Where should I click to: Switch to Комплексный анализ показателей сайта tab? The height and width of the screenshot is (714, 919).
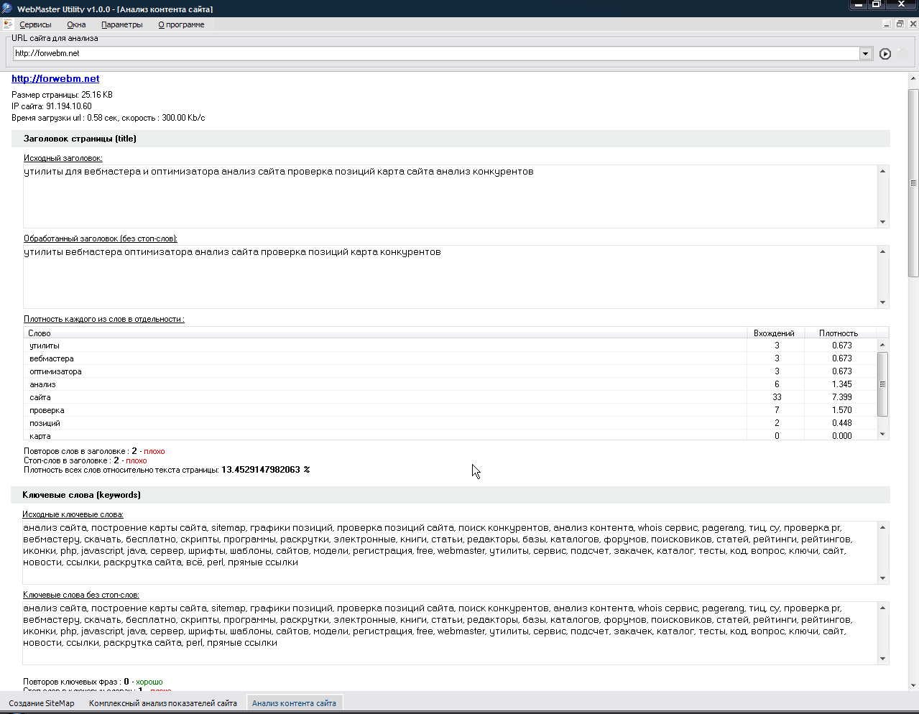pyautogui.click(x=162, y=703)
